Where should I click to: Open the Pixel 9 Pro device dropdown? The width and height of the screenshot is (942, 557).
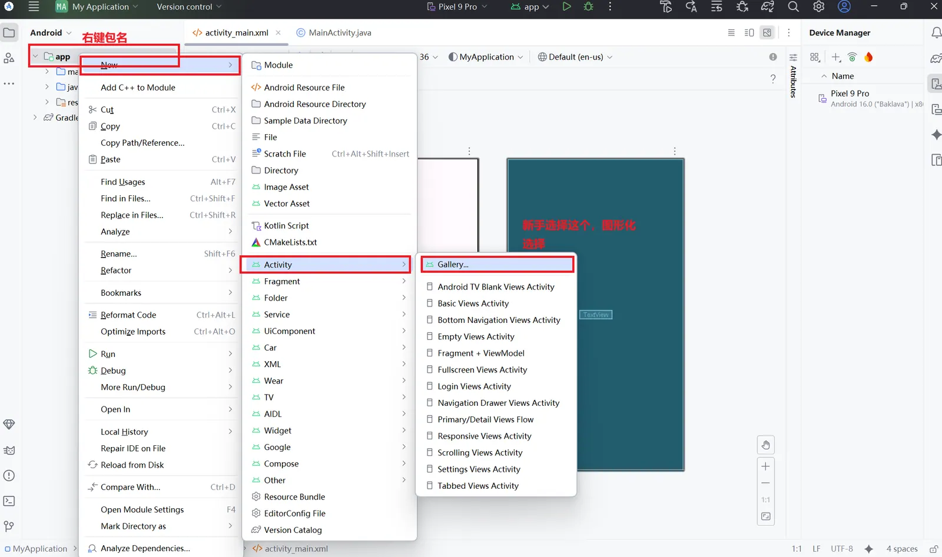(457, 6)
